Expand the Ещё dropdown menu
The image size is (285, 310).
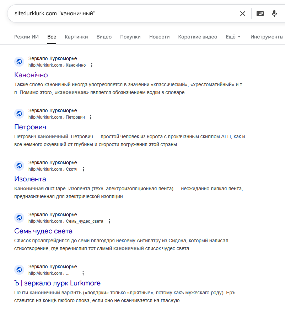(233, 37)
